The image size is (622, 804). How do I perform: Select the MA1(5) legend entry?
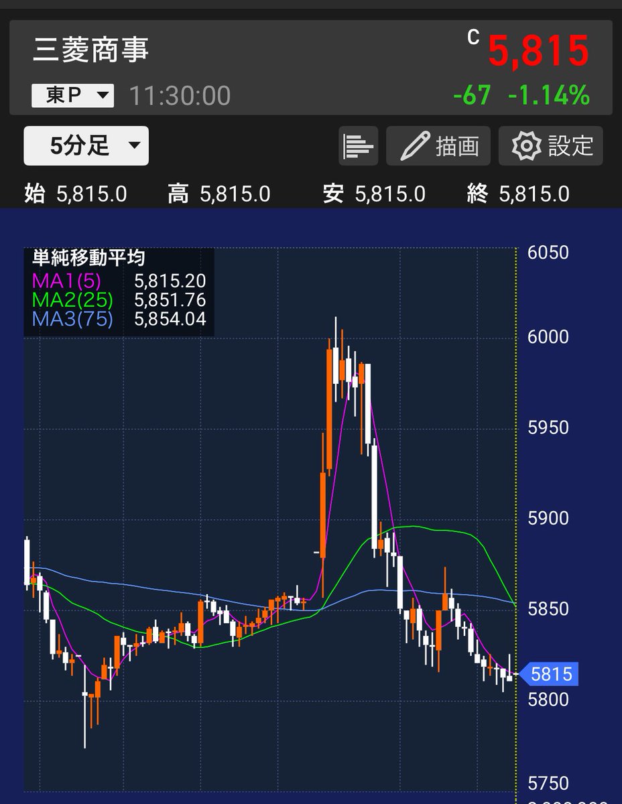tap(68, 281)
